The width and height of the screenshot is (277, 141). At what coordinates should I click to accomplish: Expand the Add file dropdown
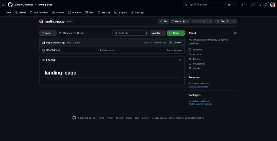point(158,33)
